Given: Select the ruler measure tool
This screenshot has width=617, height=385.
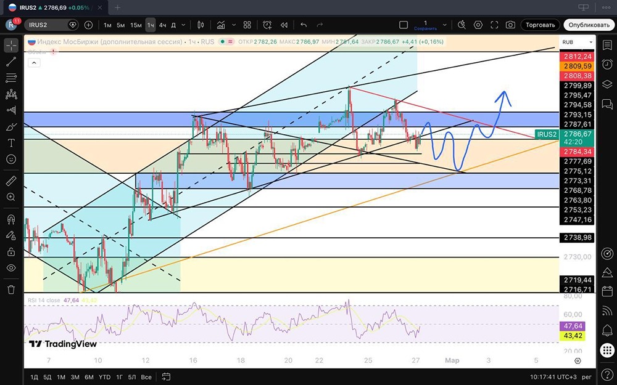Looking at the screenshot, I should click(x=11, y=181).
